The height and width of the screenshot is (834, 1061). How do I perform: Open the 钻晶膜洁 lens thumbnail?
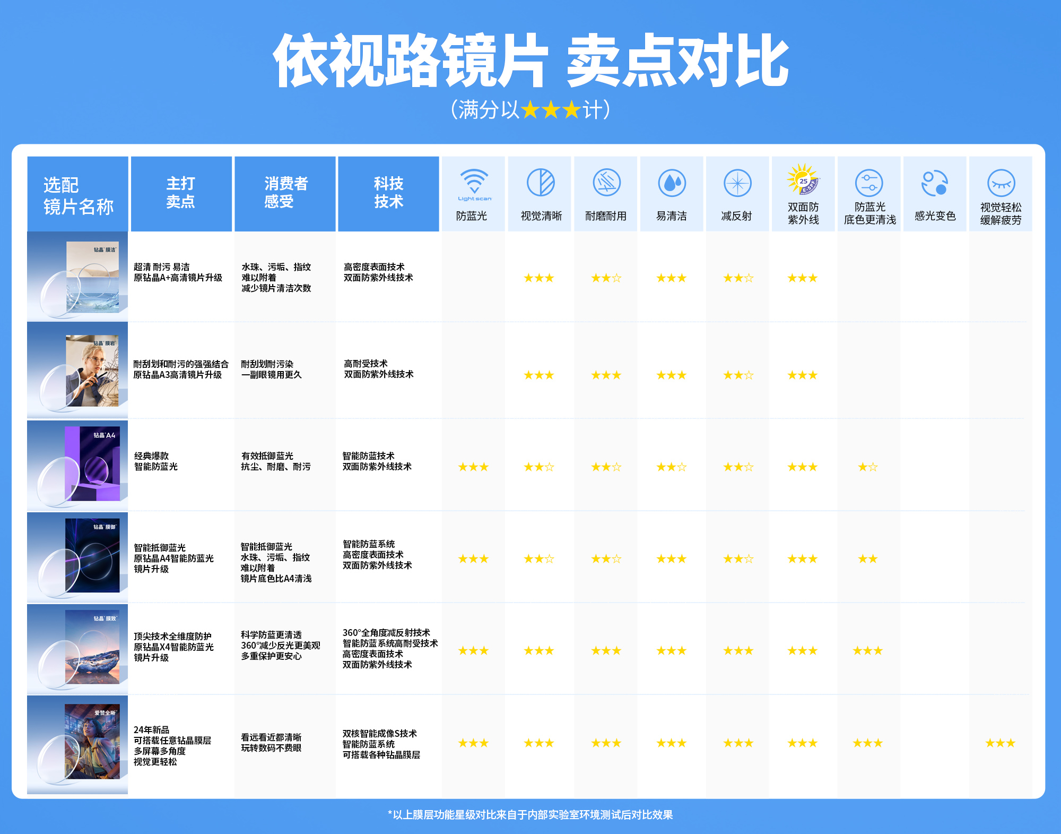coord(77,277)
